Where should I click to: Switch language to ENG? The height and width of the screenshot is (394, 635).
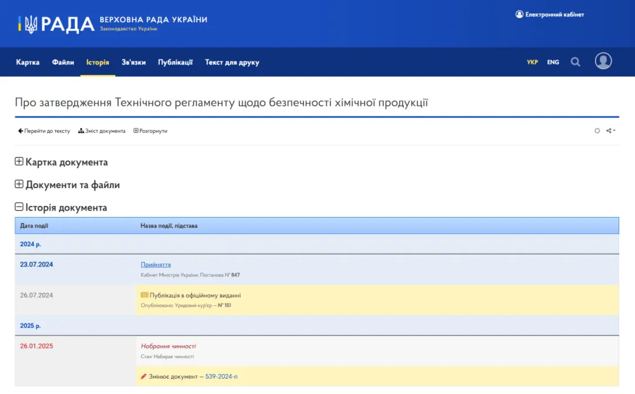coord(553,62)
